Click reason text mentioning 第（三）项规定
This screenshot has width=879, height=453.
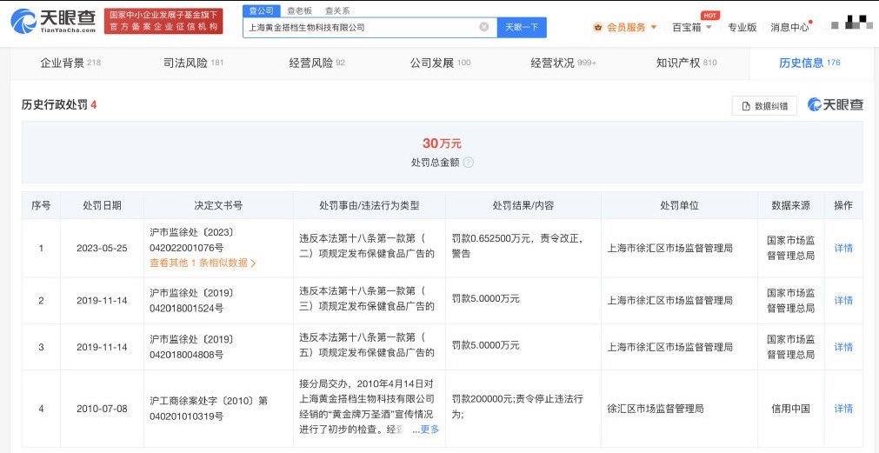(x=367, y=298)
